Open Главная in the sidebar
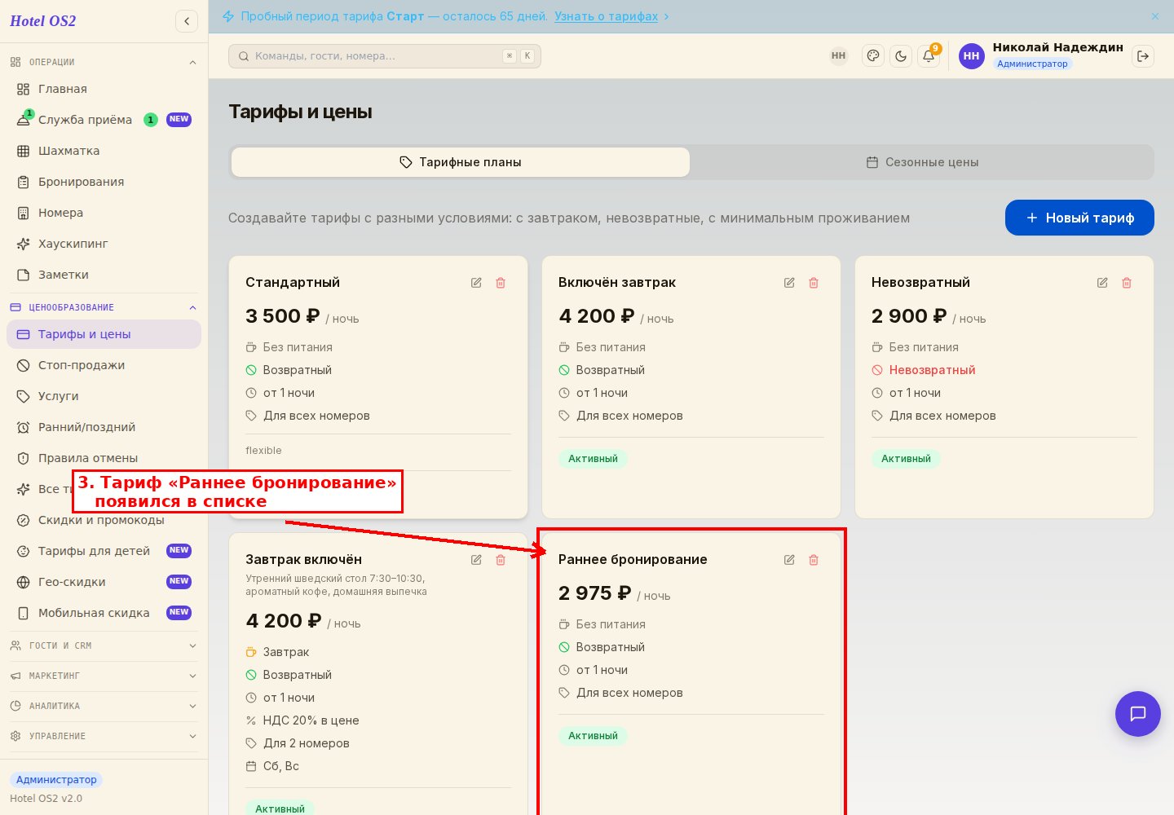The height and width of the screenshot is (815, 1174). [x=104, y=89]
